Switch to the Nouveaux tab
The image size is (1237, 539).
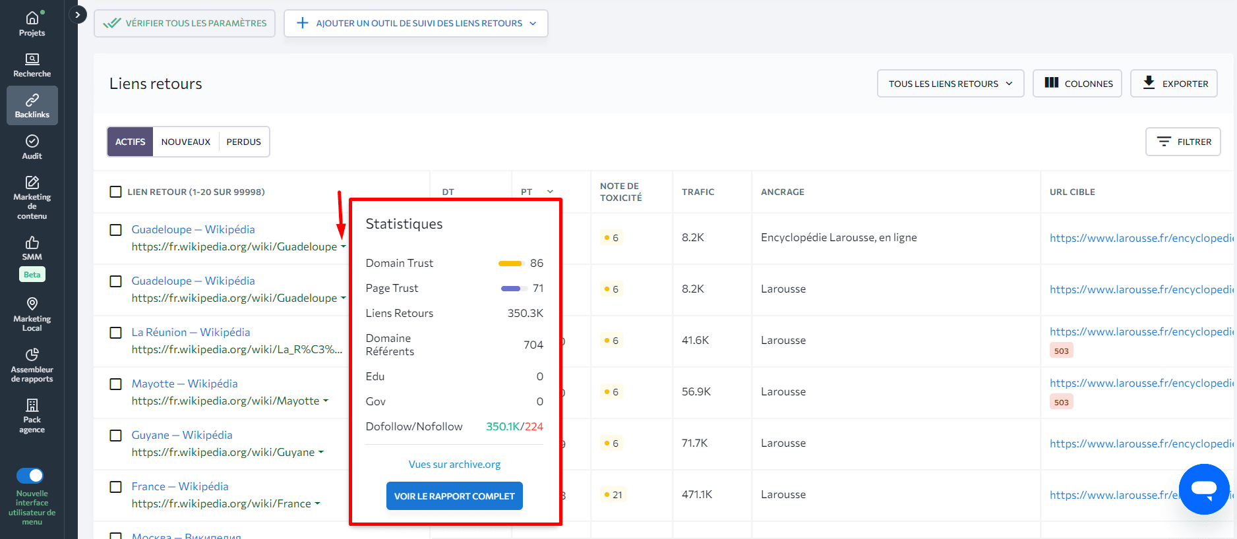[186, 142]
